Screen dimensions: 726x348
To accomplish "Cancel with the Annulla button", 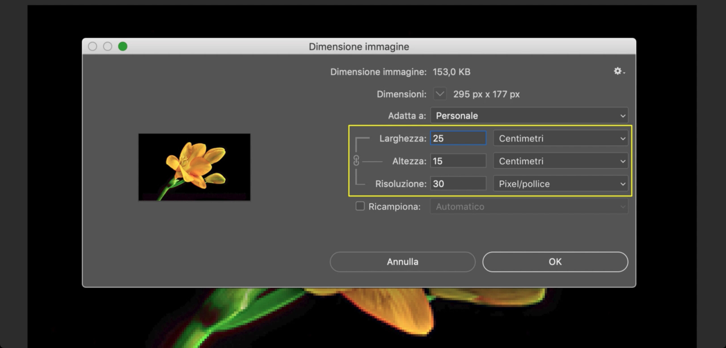I will coord(402,261).
